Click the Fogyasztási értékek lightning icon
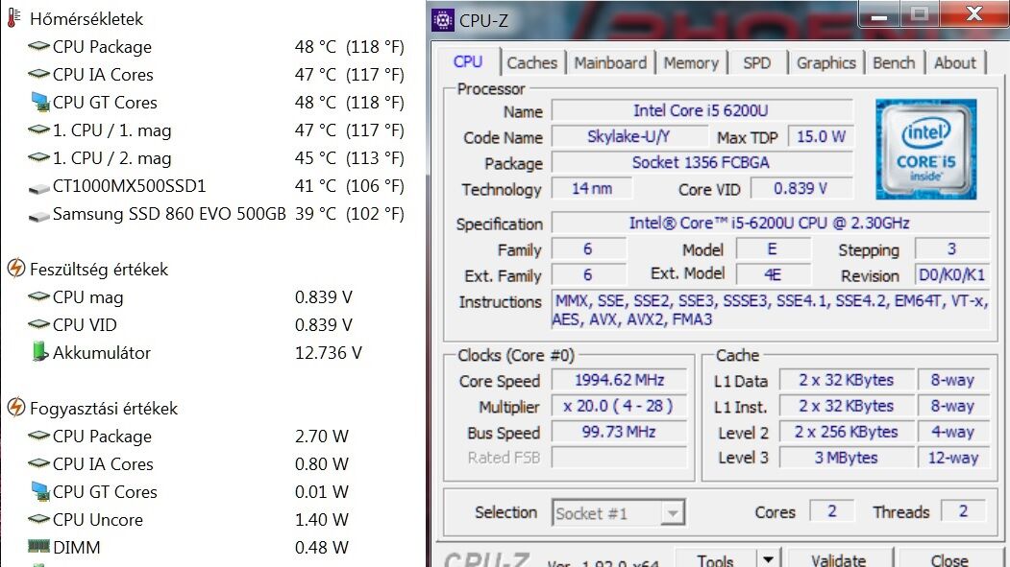This screenshot has height=567, width=1010. pyautogui.click(x=16, y=407)
